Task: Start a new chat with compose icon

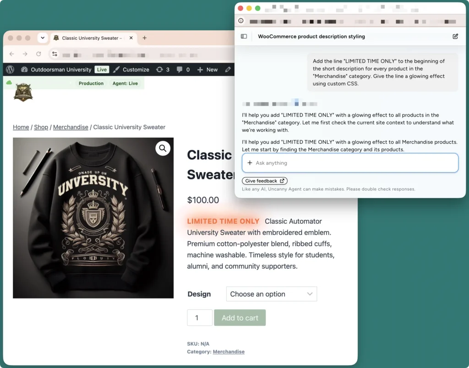Action: tap(455, 37)
